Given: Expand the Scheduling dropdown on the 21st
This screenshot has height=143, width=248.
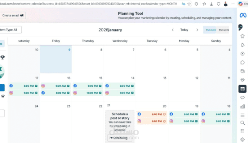Looking at the screenshot, I should tap(119, 138).
